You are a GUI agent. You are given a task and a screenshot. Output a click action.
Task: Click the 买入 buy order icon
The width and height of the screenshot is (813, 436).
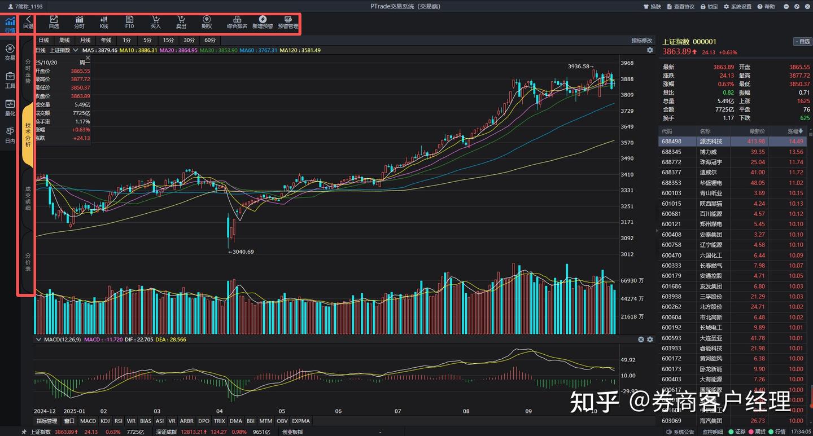[x=155, y=23]
